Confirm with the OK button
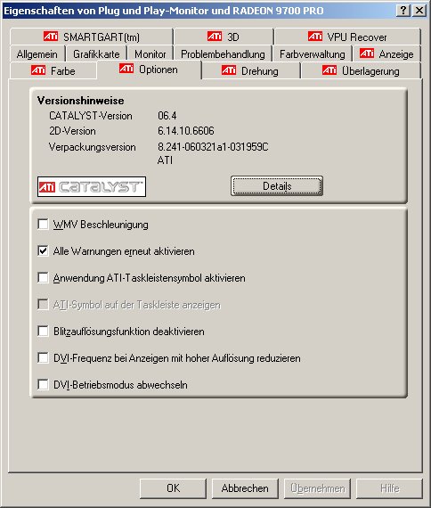The width and height of the screenshot is (431, 508). pos(173,488)
